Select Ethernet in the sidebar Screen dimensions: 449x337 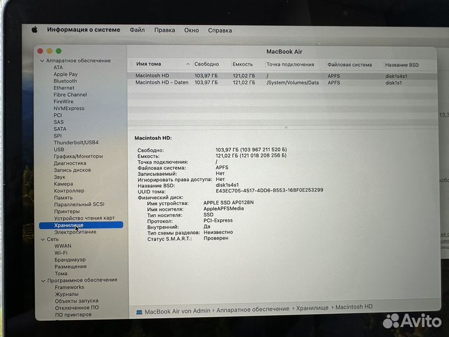pos(64,88)
